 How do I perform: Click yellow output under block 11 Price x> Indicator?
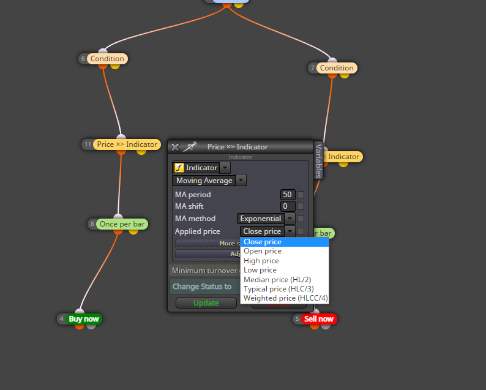coord(141,152)
